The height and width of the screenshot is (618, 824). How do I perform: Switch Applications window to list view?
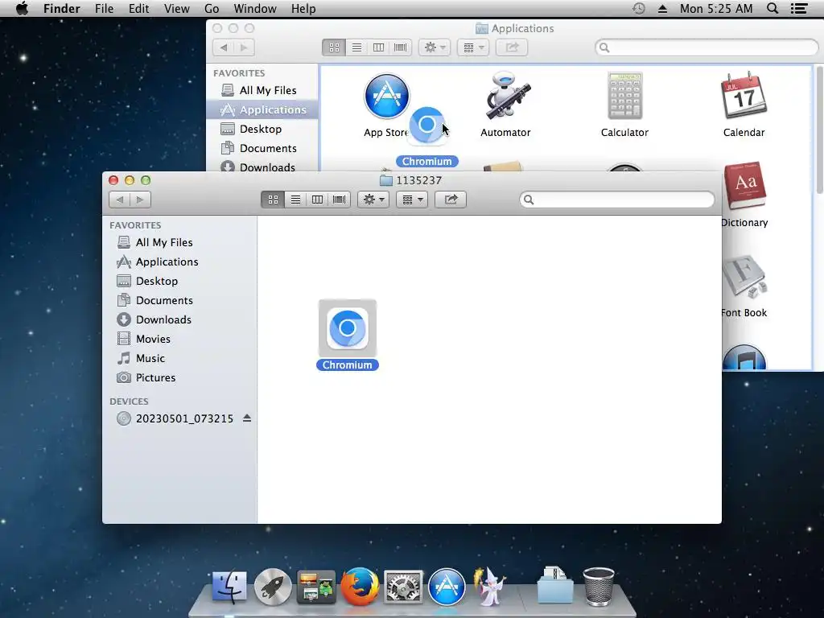(356, 47)
